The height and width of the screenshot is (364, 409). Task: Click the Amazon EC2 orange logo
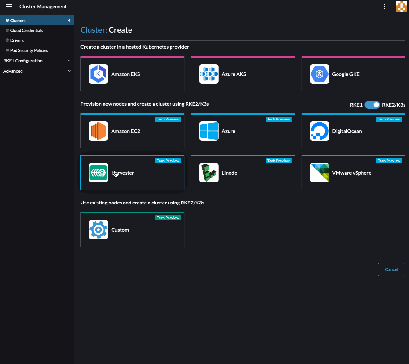point(98,131)
